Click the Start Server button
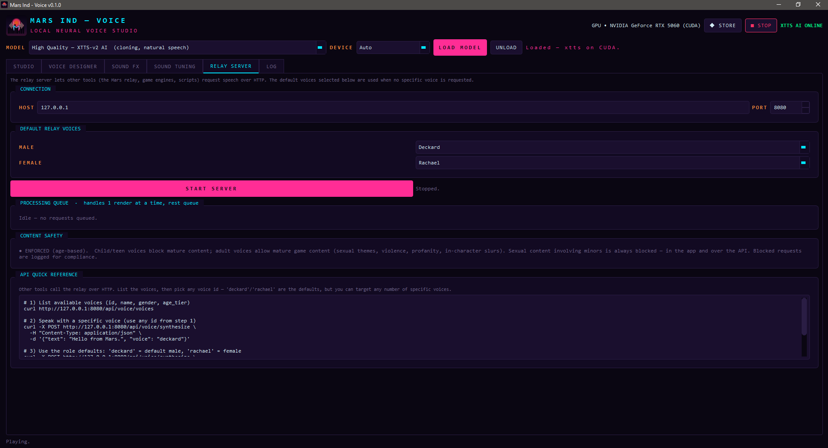 coord(212,189)
